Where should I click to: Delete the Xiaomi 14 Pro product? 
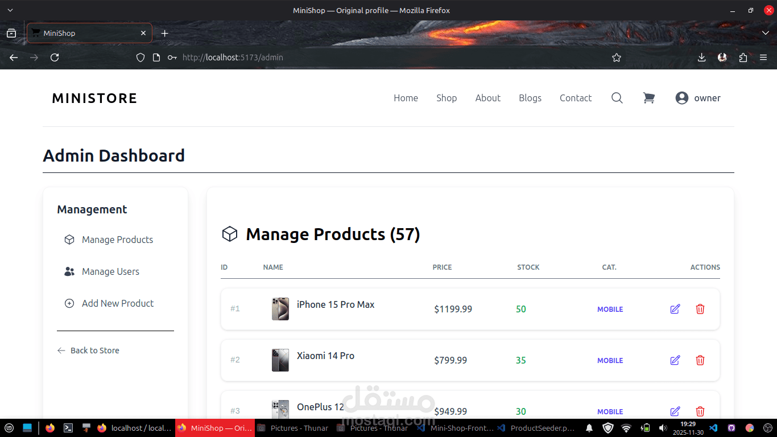[x=700, y=360]
